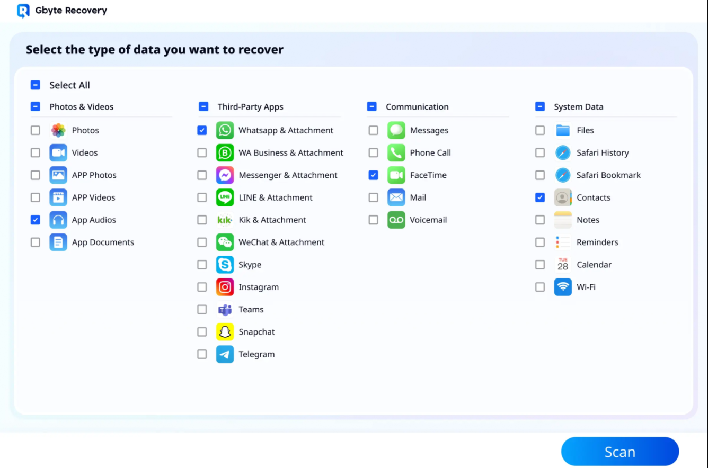Click the Telegram paper plane icon
Image resolution: width=708 pixels, height=468 pixels.
225,354
